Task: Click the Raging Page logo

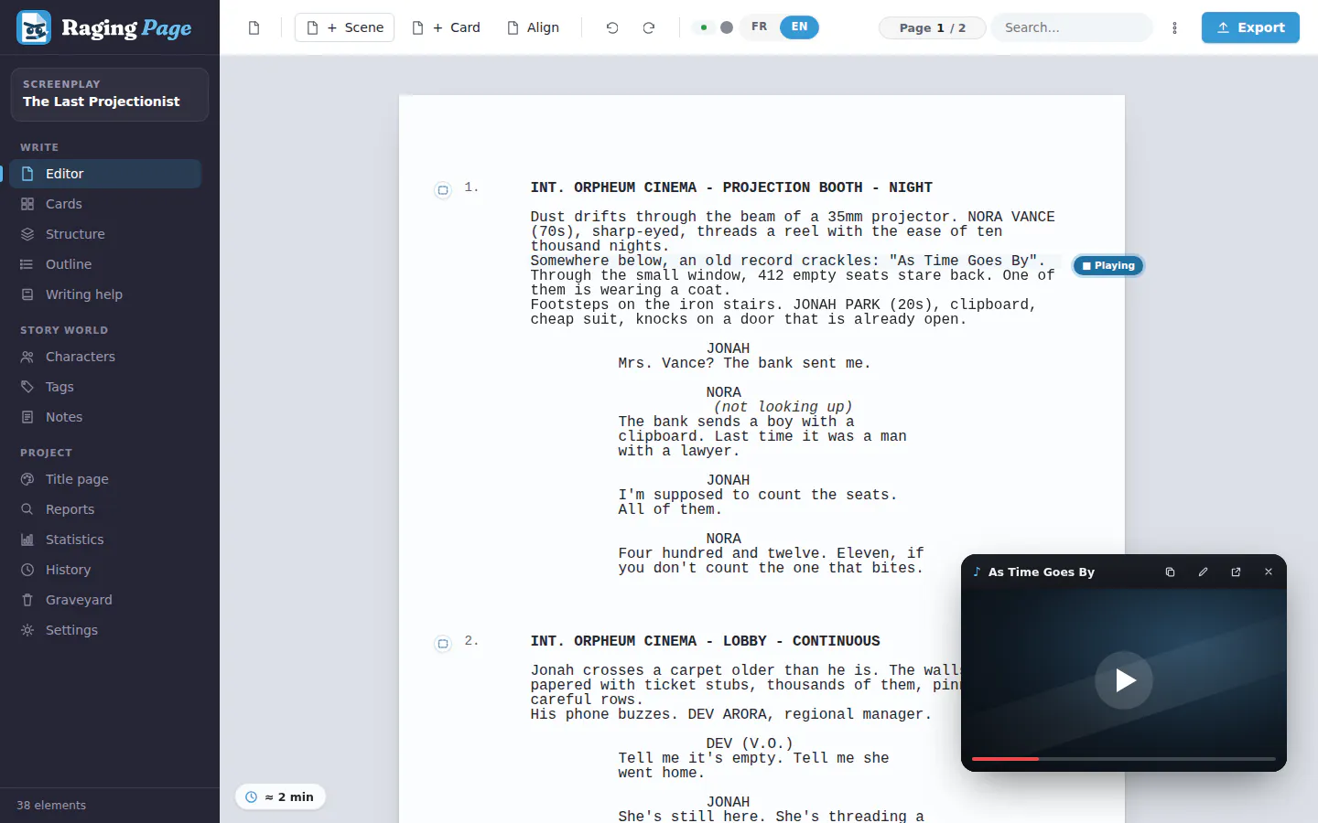Action: [104, 27]
